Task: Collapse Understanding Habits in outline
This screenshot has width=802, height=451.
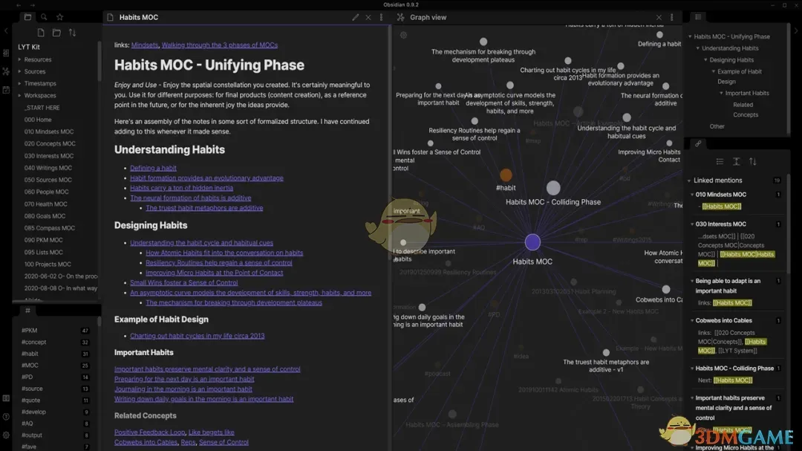Action: click(698, 48)
